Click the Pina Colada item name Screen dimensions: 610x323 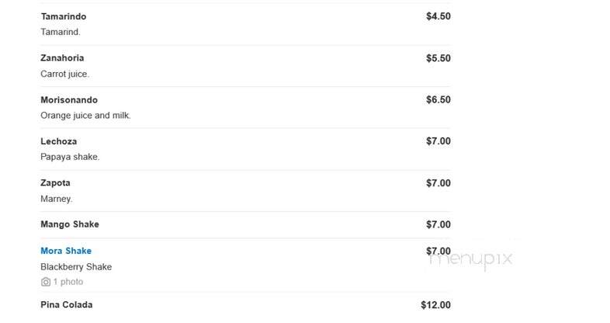point(67,304)
